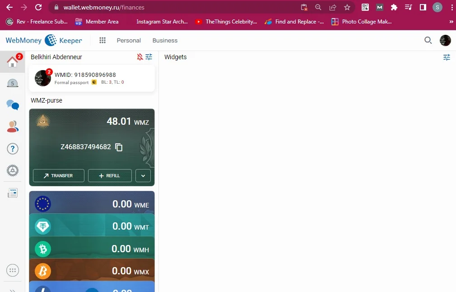Click the browser forward arrow
Viewport: 456px width, 292px height.
click(x=24, y=7)
